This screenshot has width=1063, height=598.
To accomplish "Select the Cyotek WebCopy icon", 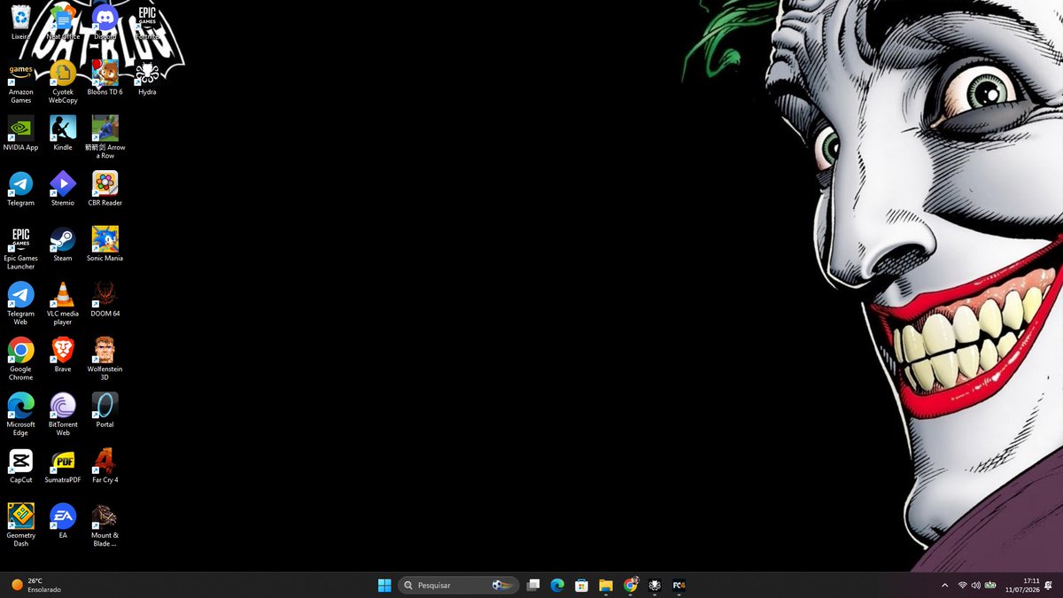I will (x=63, y=82).
